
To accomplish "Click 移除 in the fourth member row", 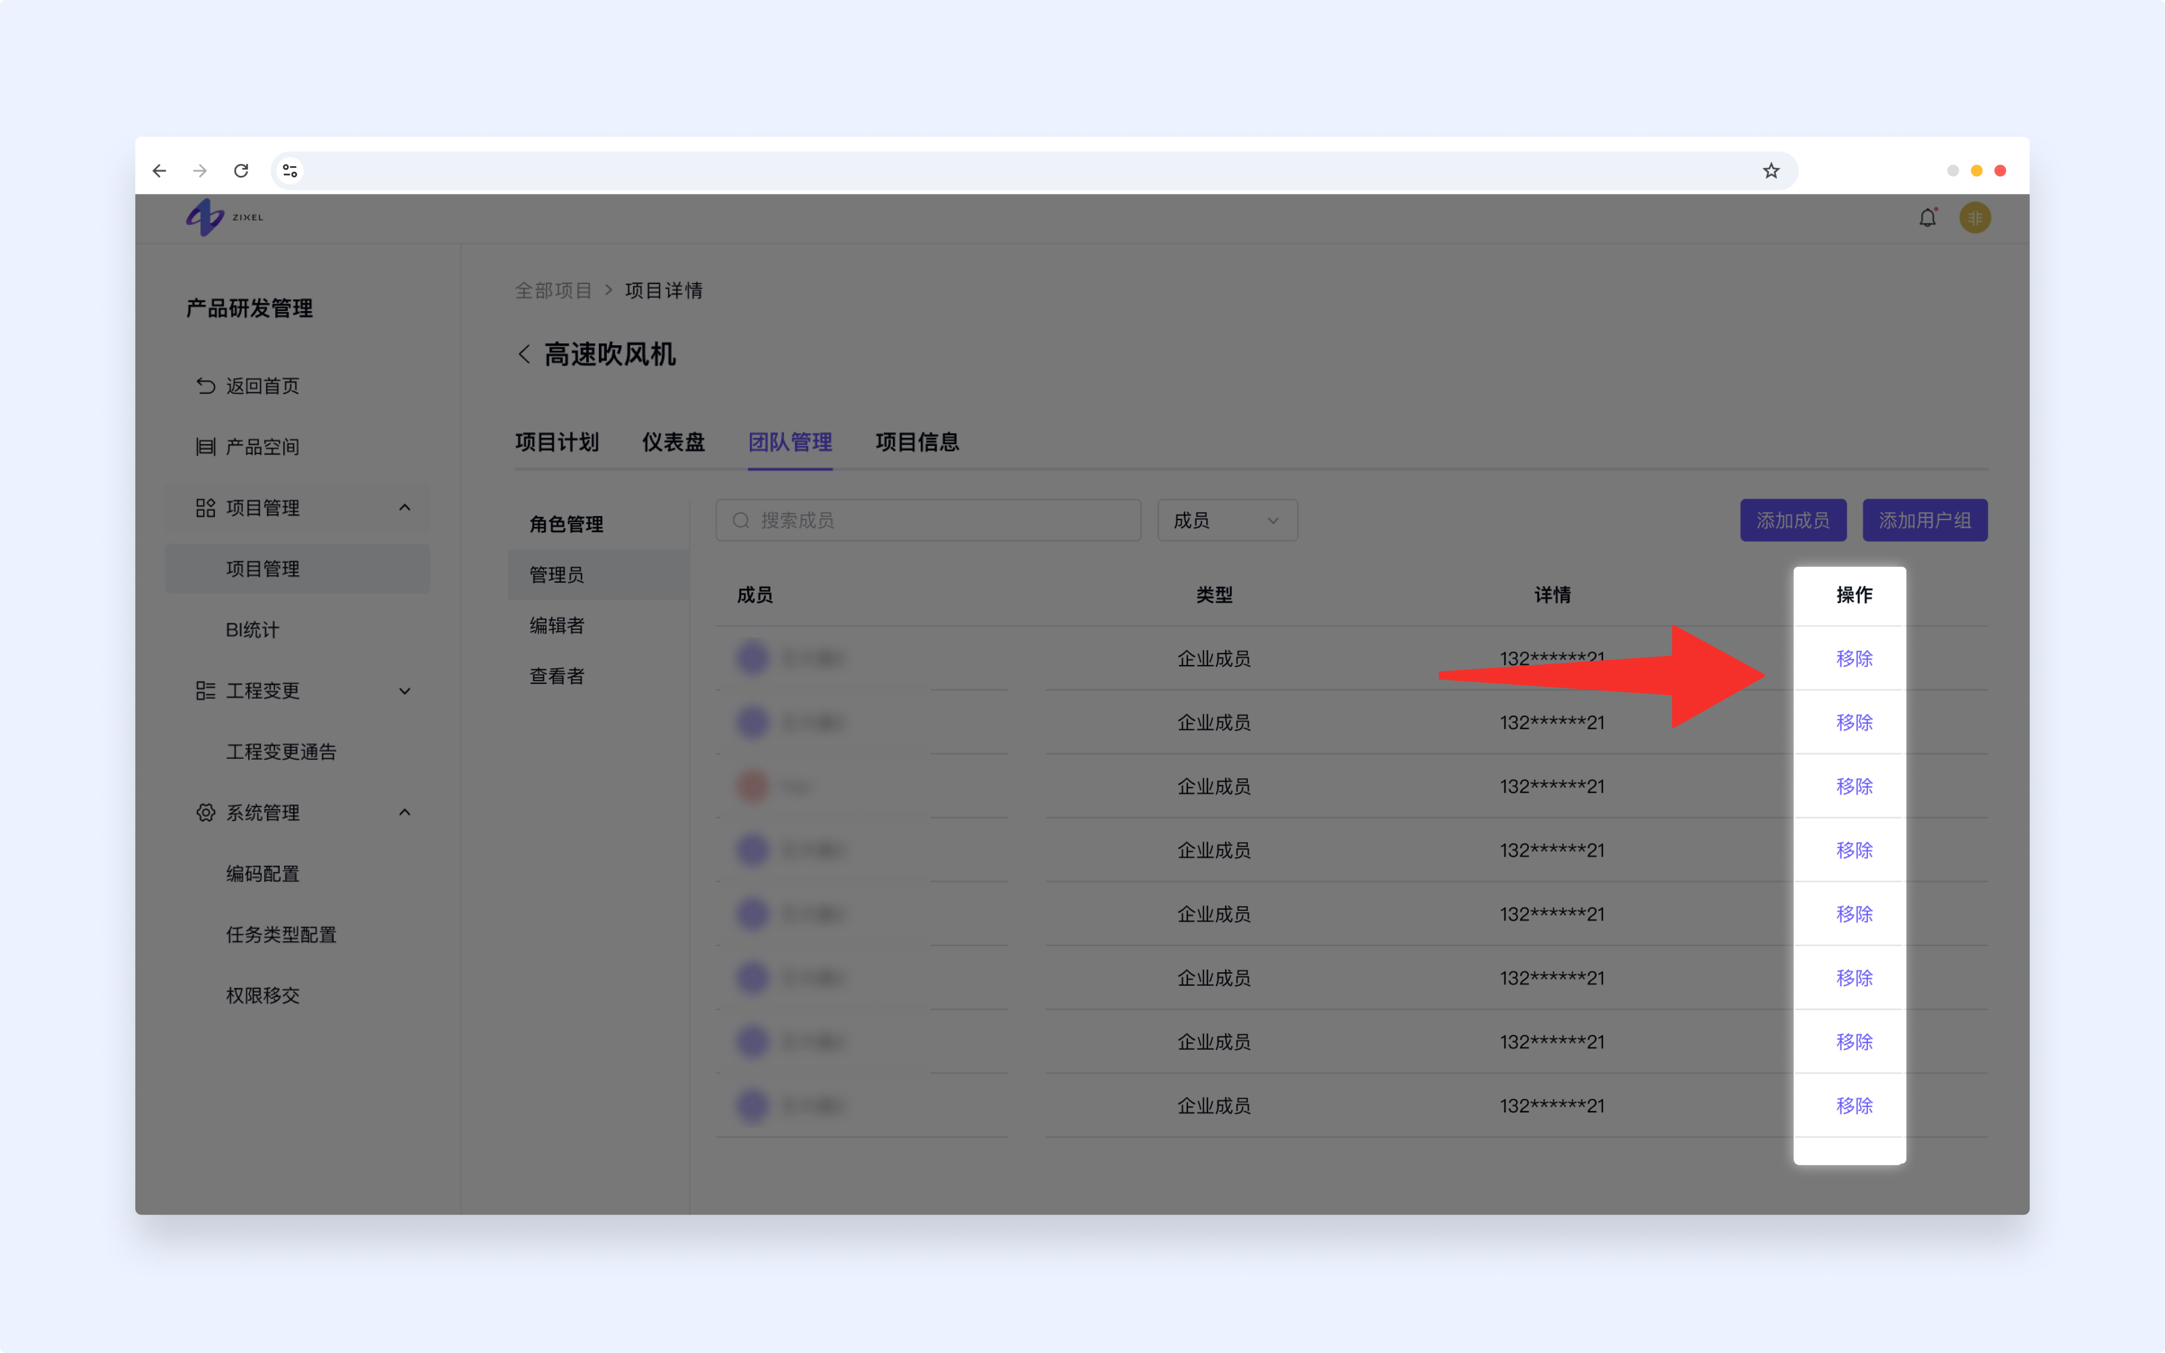I will tap(1854, 850).
